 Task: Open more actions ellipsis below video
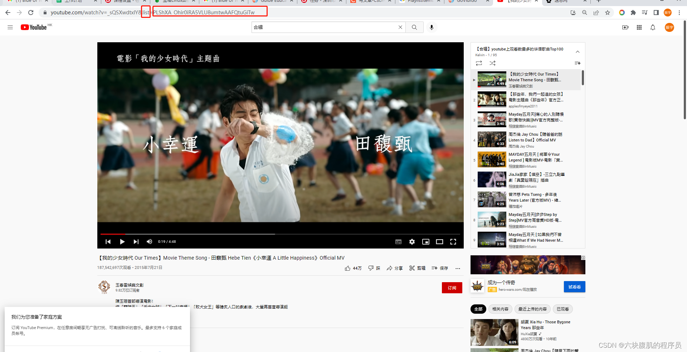click(458, 268)
